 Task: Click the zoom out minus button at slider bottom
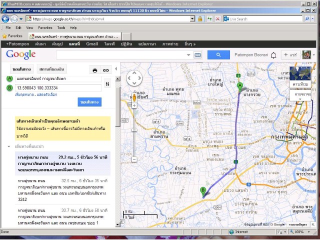pyautogui.click(x=134, y=159)
